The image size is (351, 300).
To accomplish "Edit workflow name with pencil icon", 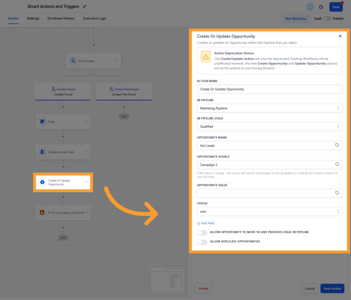I will pos(85,6).
